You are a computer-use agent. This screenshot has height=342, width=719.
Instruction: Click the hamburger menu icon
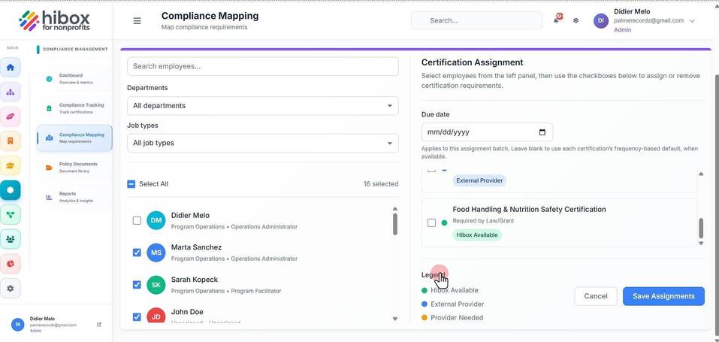coord(137,20)
